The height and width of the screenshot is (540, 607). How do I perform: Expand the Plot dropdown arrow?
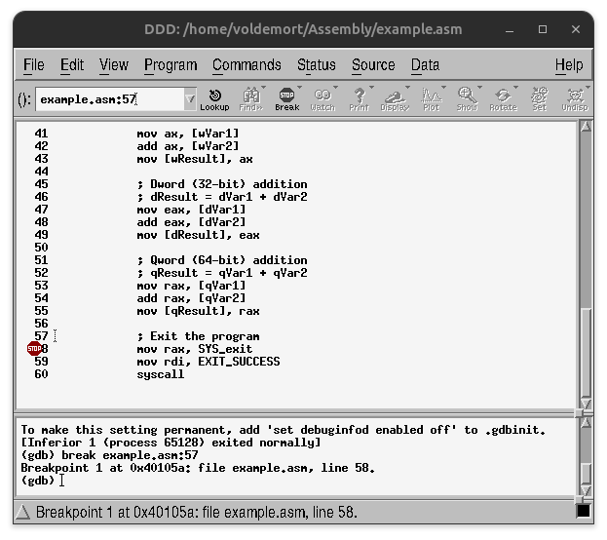tap(443, 87)
